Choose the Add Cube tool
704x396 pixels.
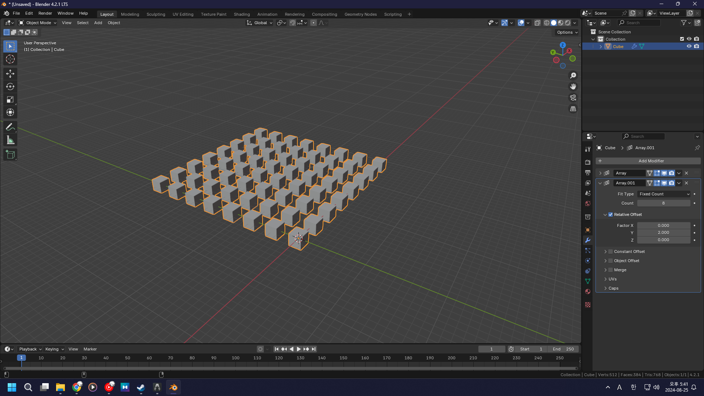(x=10, y=155)
